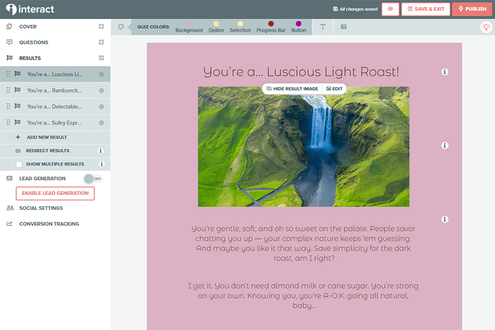
Task: Expand the Questions section plus button
Action: tap(102, 42)
